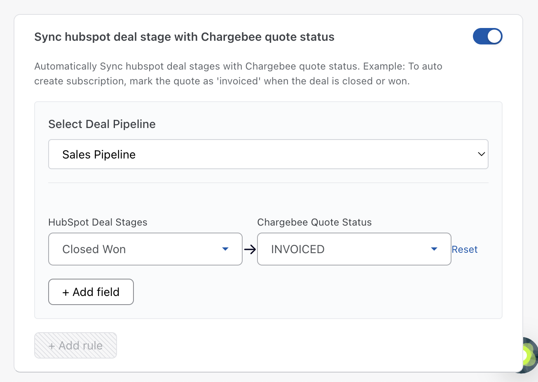Viewport: 538px width, 382px height.
Task: Click the mapping arrow between the two fields
Action: (x=250, y=249)
